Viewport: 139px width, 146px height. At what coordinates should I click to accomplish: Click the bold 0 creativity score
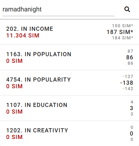[131, 134]
